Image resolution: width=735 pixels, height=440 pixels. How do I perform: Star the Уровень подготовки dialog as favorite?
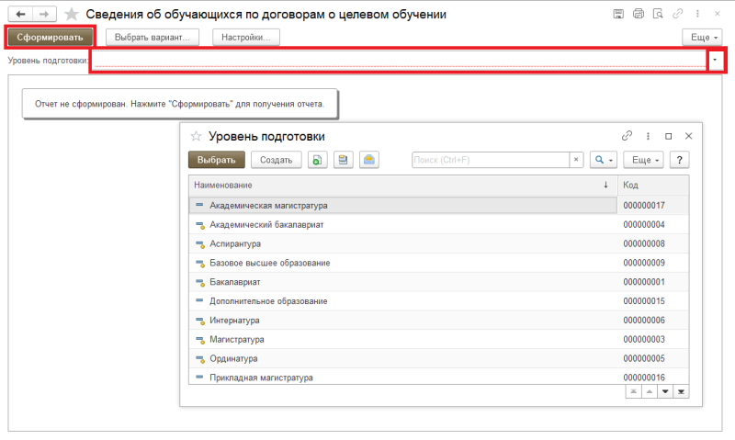(195, 136)
